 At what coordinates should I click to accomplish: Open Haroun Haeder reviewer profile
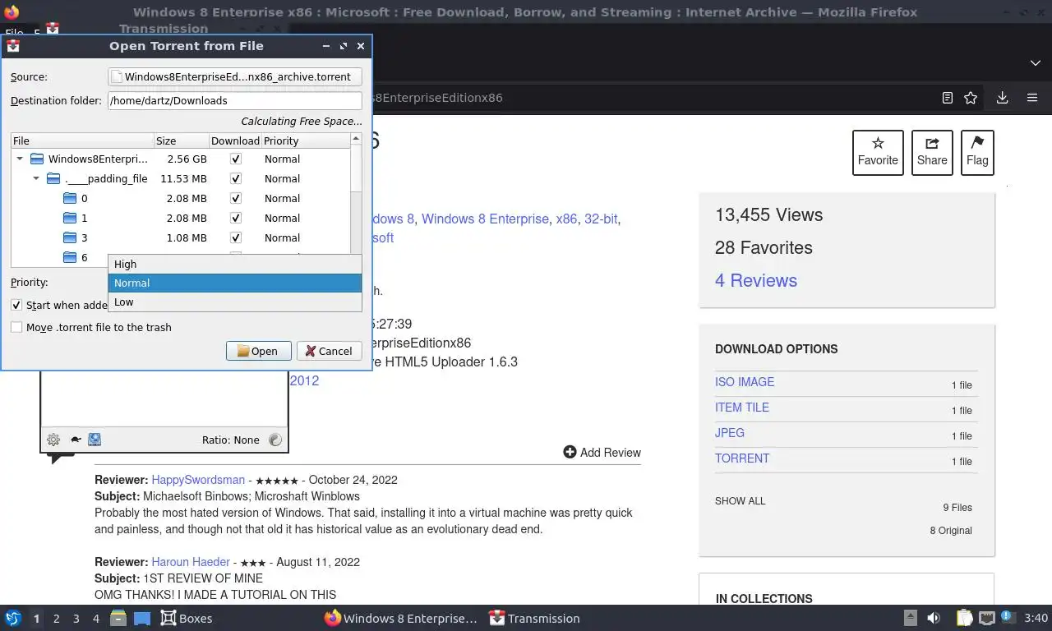[x=191, y=562]
